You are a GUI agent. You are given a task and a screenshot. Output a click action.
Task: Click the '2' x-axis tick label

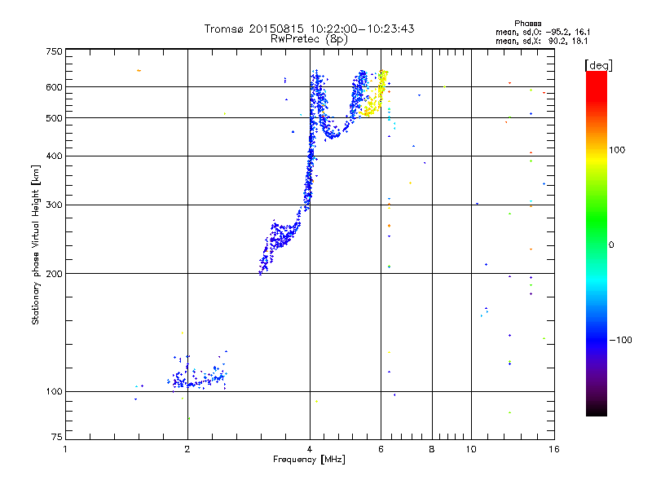(x=187, y=449)
